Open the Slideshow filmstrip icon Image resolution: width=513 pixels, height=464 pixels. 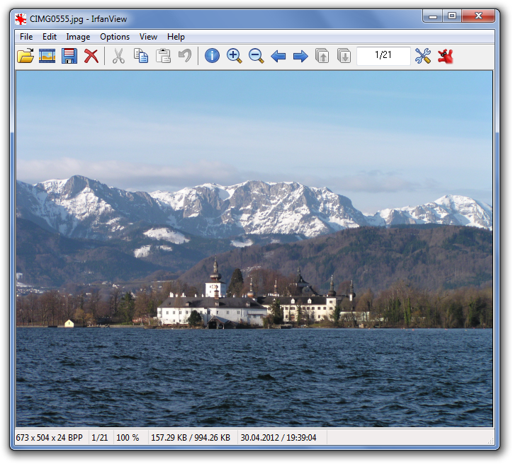click(47, 56)
